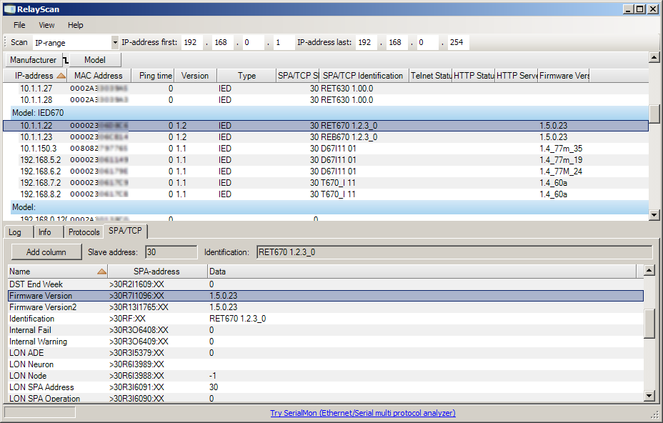Switch to the Protocols tab
This screenshot has height=423, width=663.
click(84, 232)
